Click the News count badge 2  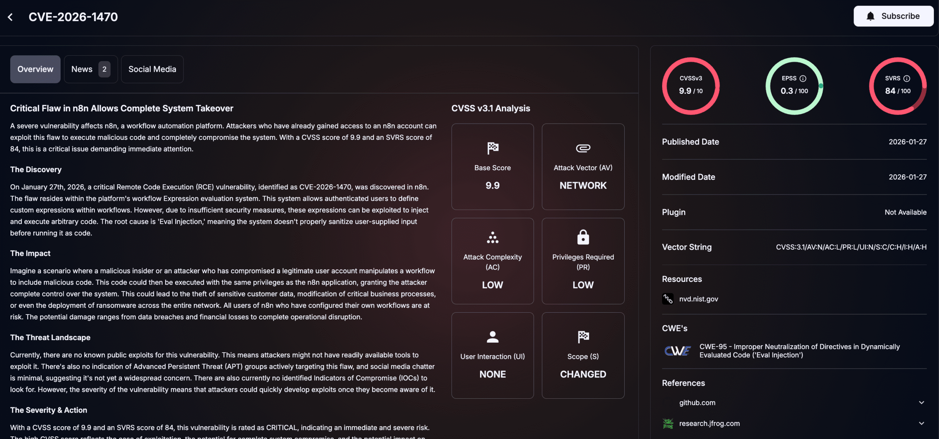(105, 69)
